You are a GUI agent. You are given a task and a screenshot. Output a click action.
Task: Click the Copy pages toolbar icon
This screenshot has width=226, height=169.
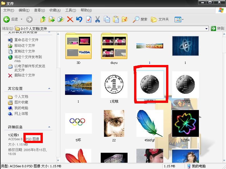pyautogui.click(x=107, y=19)
